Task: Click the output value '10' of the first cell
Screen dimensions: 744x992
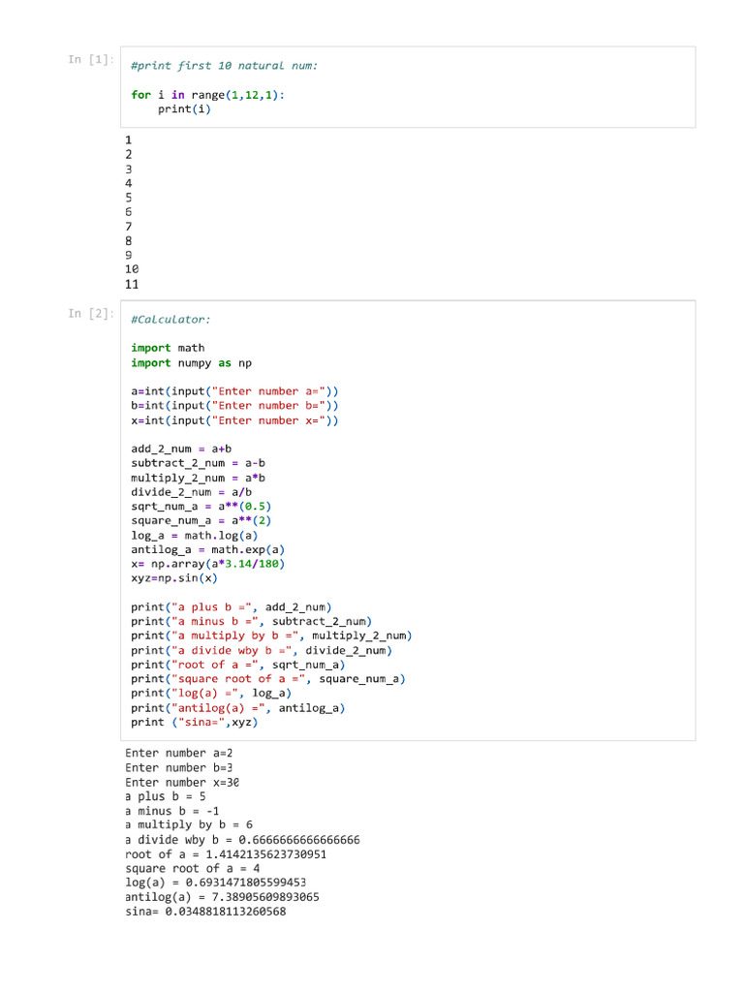Action: pos(132,269)
